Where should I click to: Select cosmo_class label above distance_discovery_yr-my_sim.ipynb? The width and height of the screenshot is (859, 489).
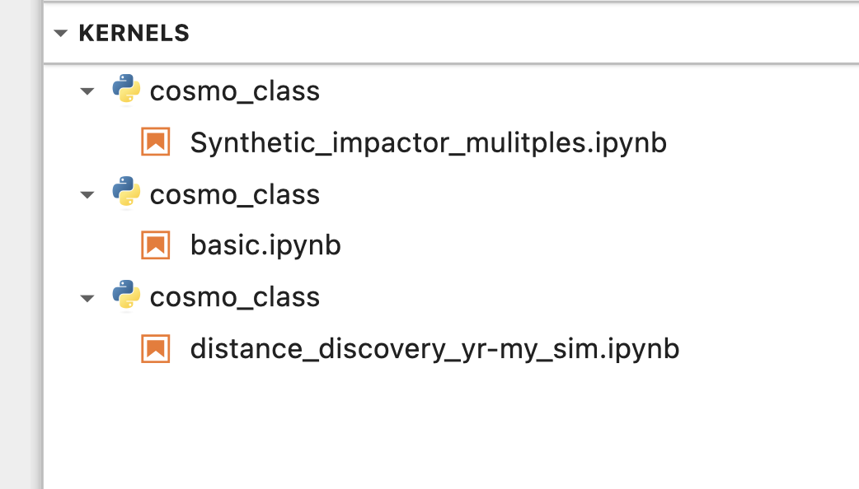pyautogui.click(x=234, y=297)
